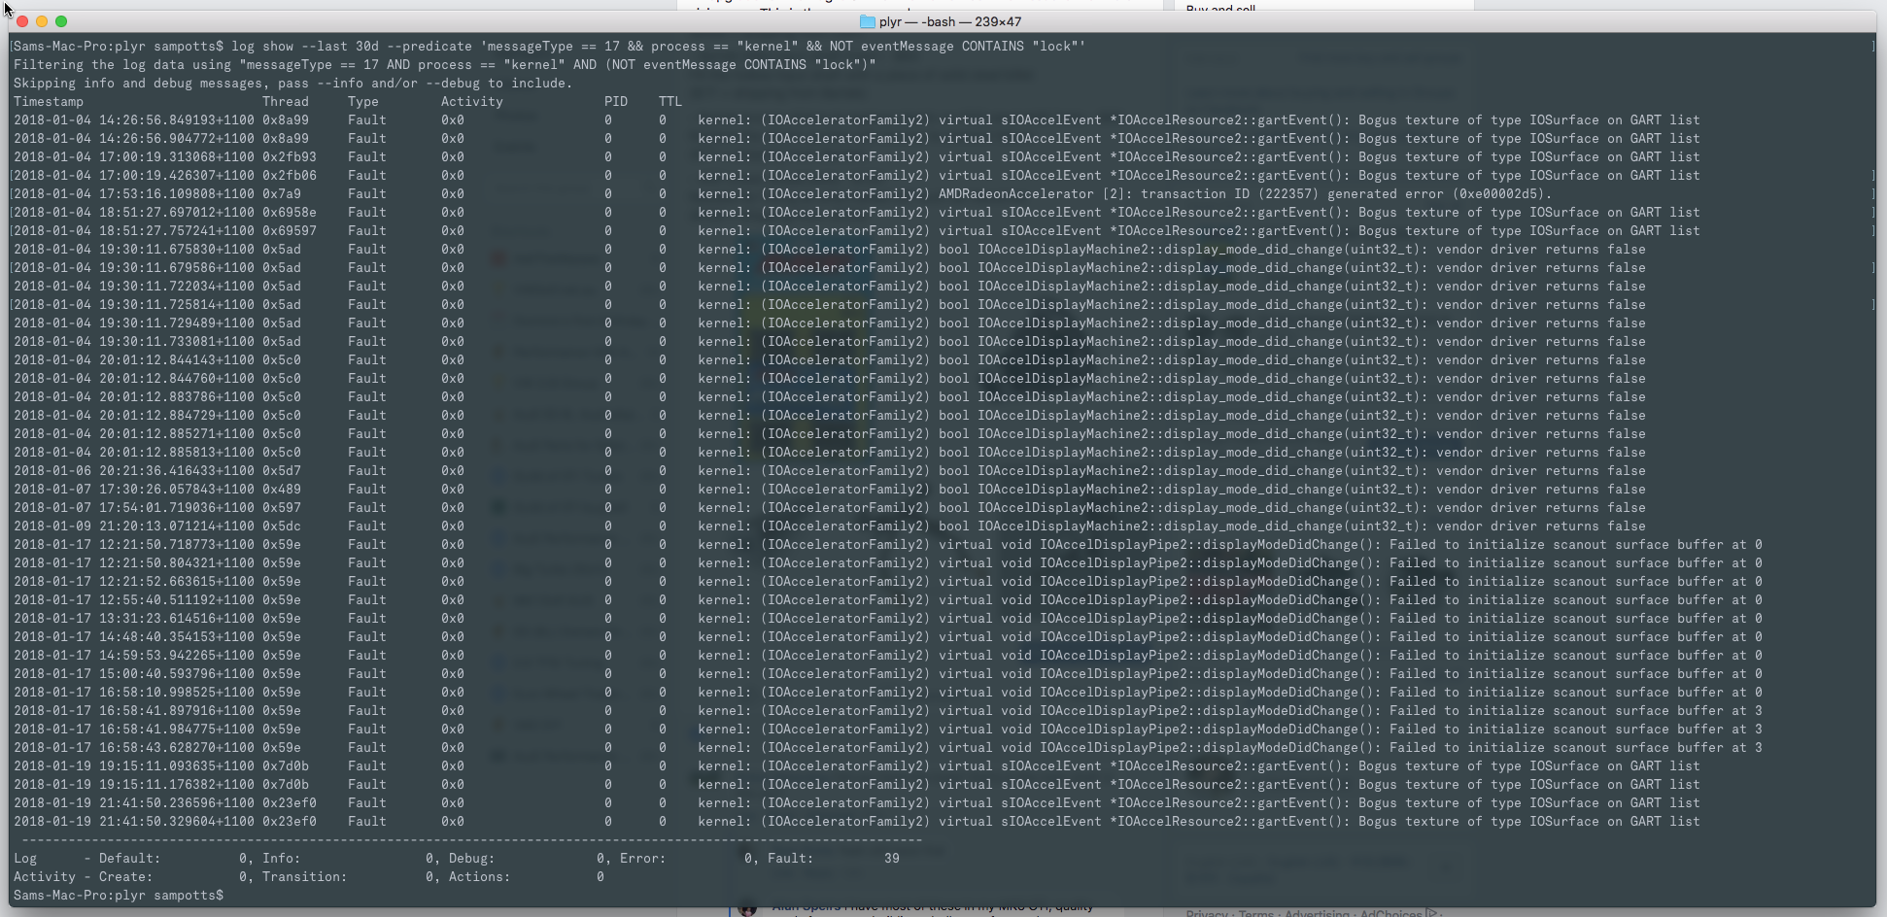Click timestamp '2018-01-04 20:01:12.885813+1100'
Viewport: 1887px width, 917px height.
(x=134, y=453)
